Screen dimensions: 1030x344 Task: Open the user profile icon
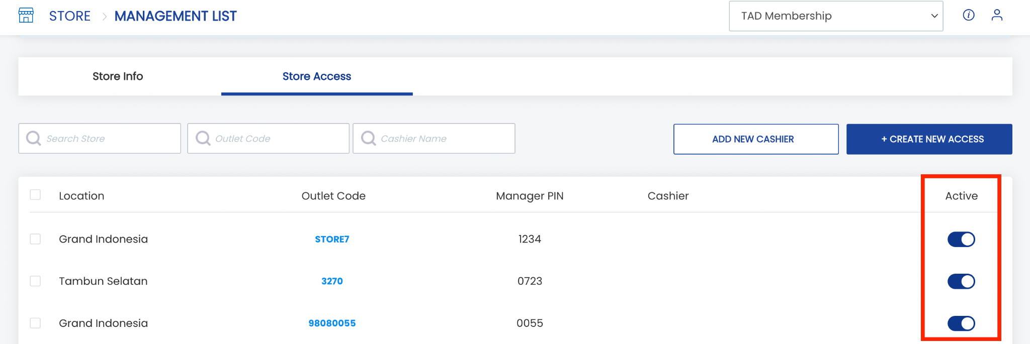997,15
